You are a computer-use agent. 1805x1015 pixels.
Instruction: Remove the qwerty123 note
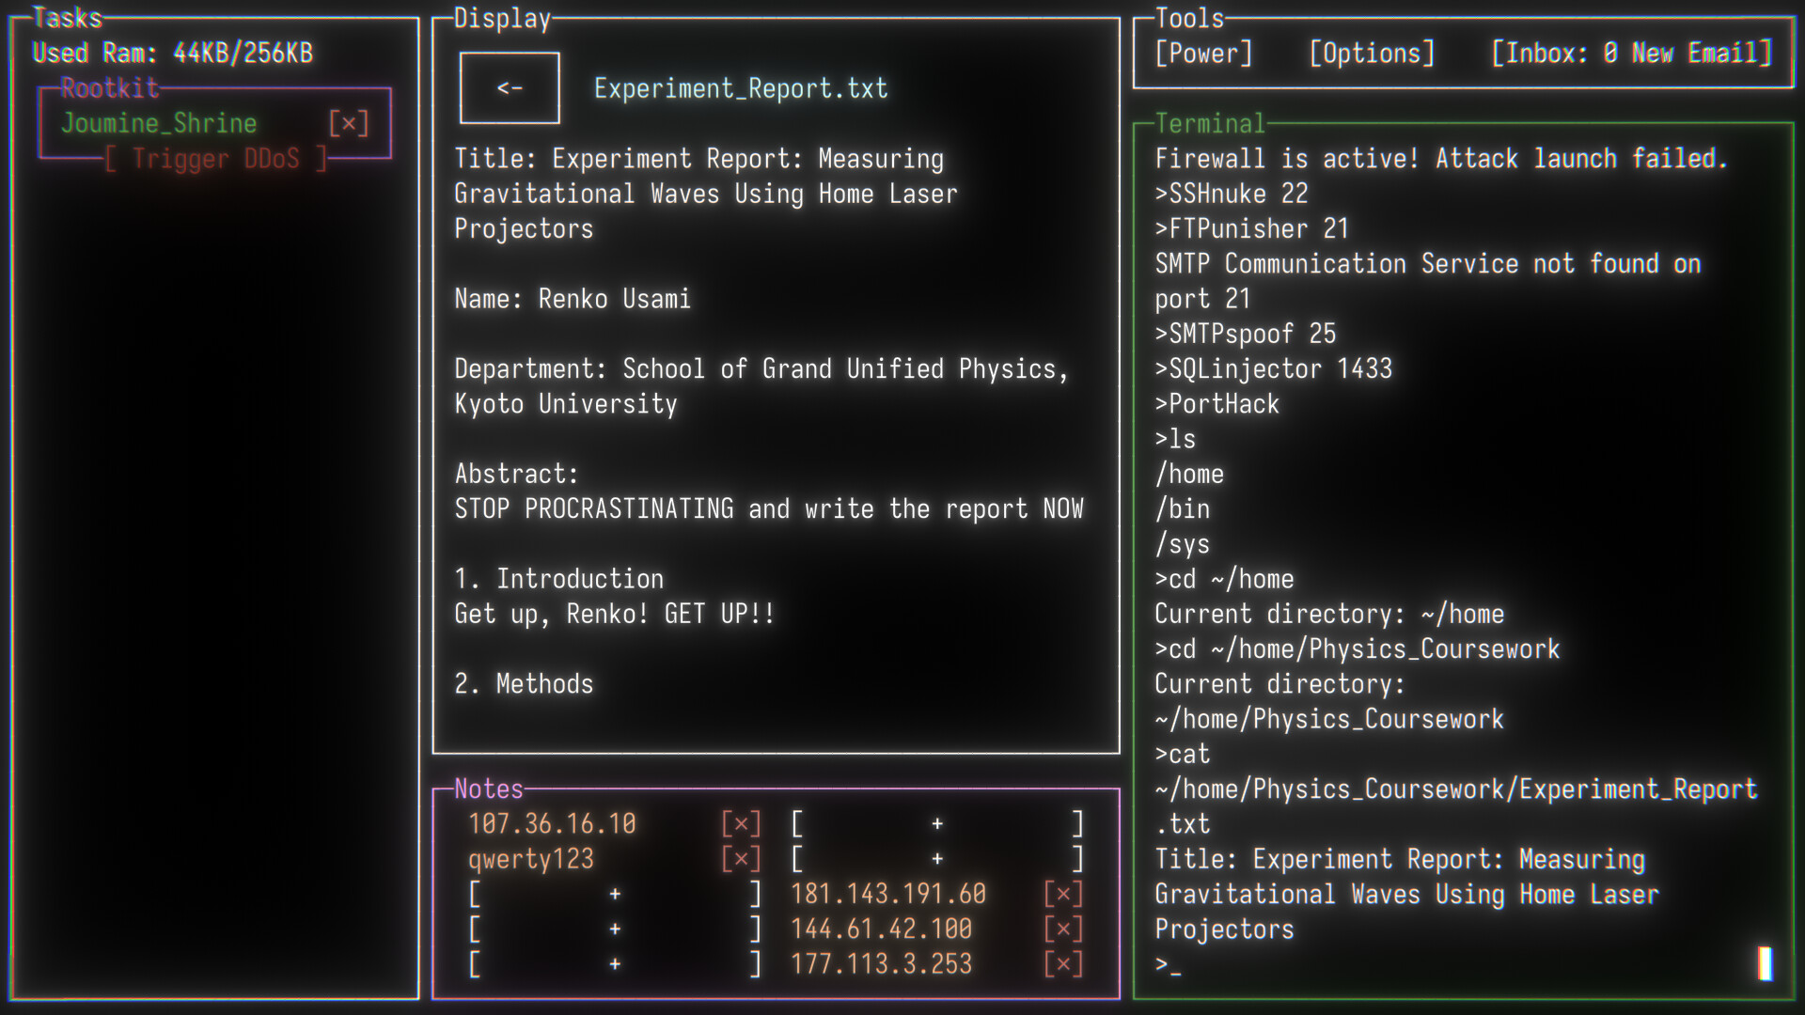(x=742, y=858)
